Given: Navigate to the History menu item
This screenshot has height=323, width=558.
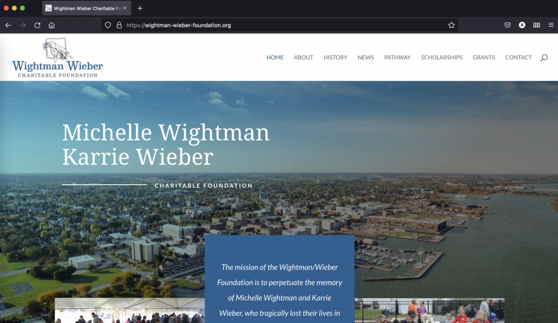Looking at the screenshot, I should (335, 57).
